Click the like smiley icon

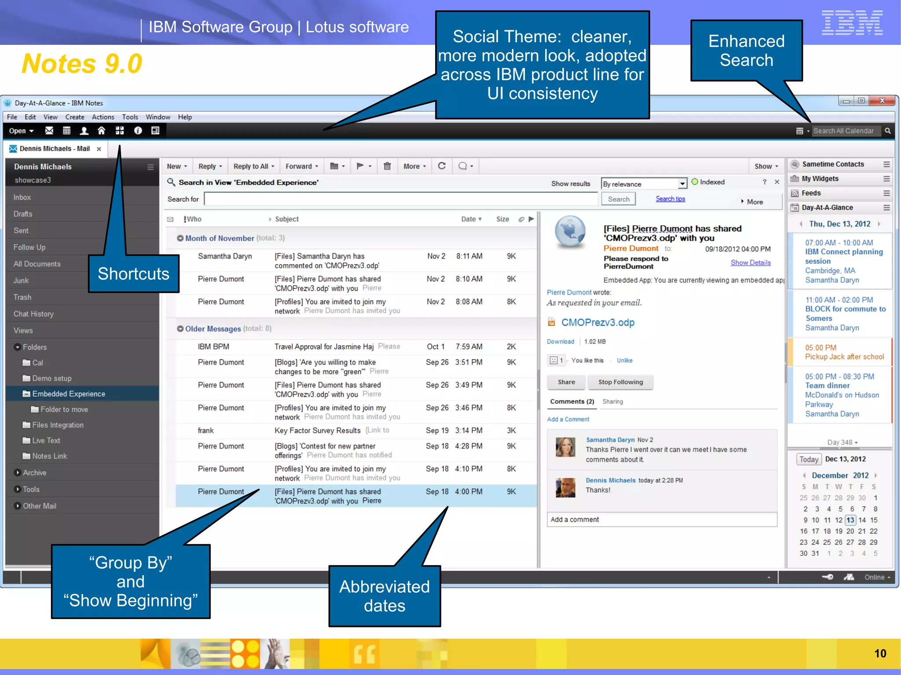(554, 360)
